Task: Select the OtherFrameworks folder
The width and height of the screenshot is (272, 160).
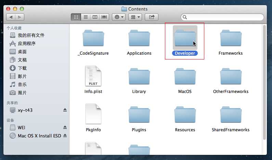Action: 231,76
